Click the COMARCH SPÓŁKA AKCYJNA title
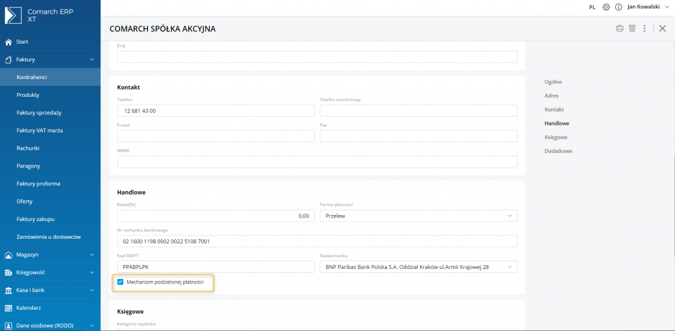The width and height of the screenshot is (675, 331). pyautogui.click(x=163, y=29)
